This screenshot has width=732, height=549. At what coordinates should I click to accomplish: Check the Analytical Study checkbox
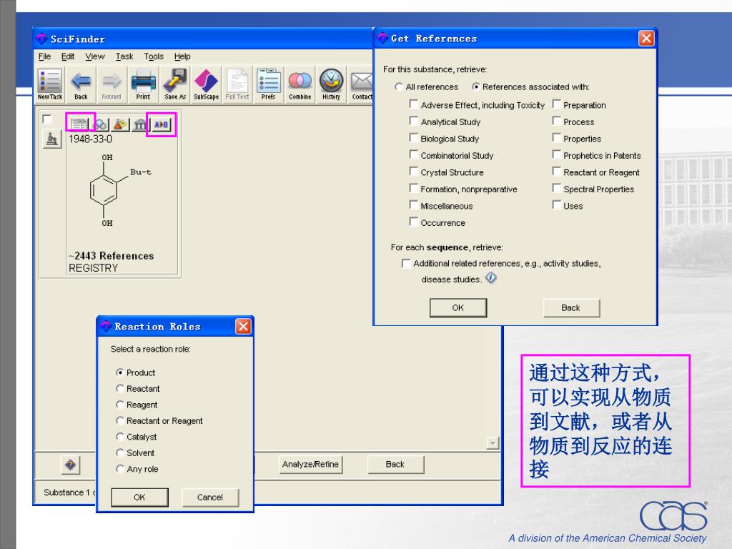[414, 120]
